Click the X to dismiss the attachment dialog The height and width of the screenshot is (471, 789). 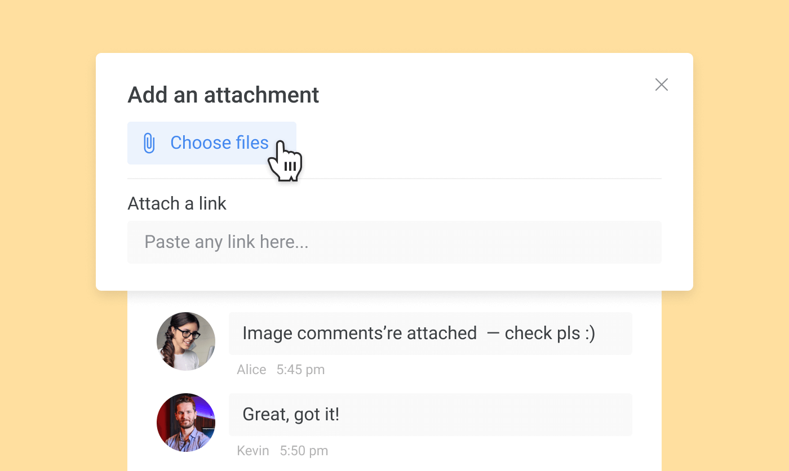661,85
